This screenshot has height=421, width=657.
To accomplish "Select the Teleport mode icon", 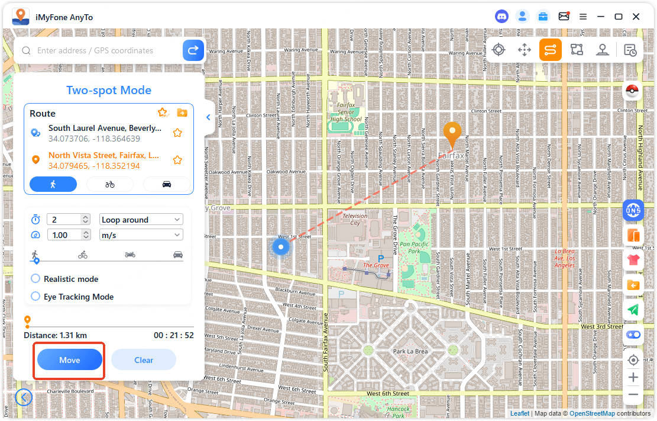I will point(499,50).
